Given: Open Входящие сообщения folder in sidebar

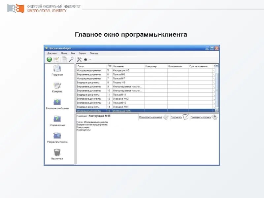Looking at the screenshot, I should click(x=57, y=104).
